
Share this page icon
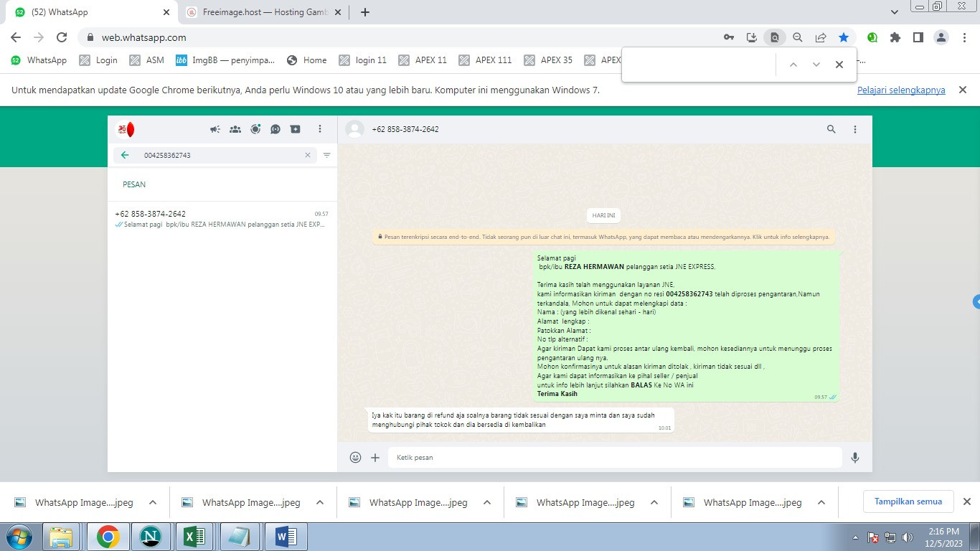coord(821,37)
